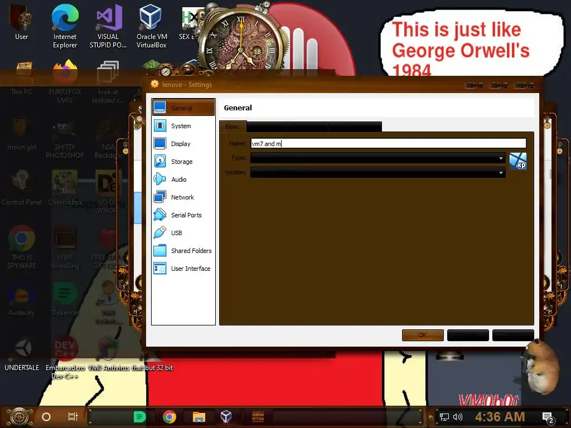Confirm settings with the OK button
Viewport: 571px width, 428px height.
(x=423, y=335)
